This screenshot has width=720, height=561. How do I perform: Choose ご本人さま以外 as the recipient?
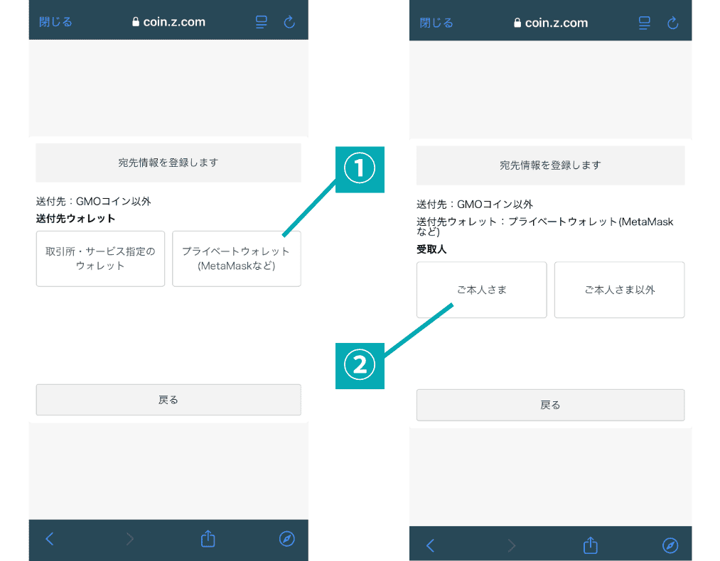point(619,290)
